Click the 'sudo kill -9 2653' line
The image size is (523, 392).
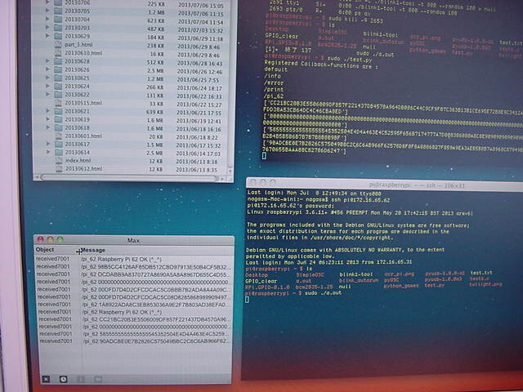tap(355, 20)
